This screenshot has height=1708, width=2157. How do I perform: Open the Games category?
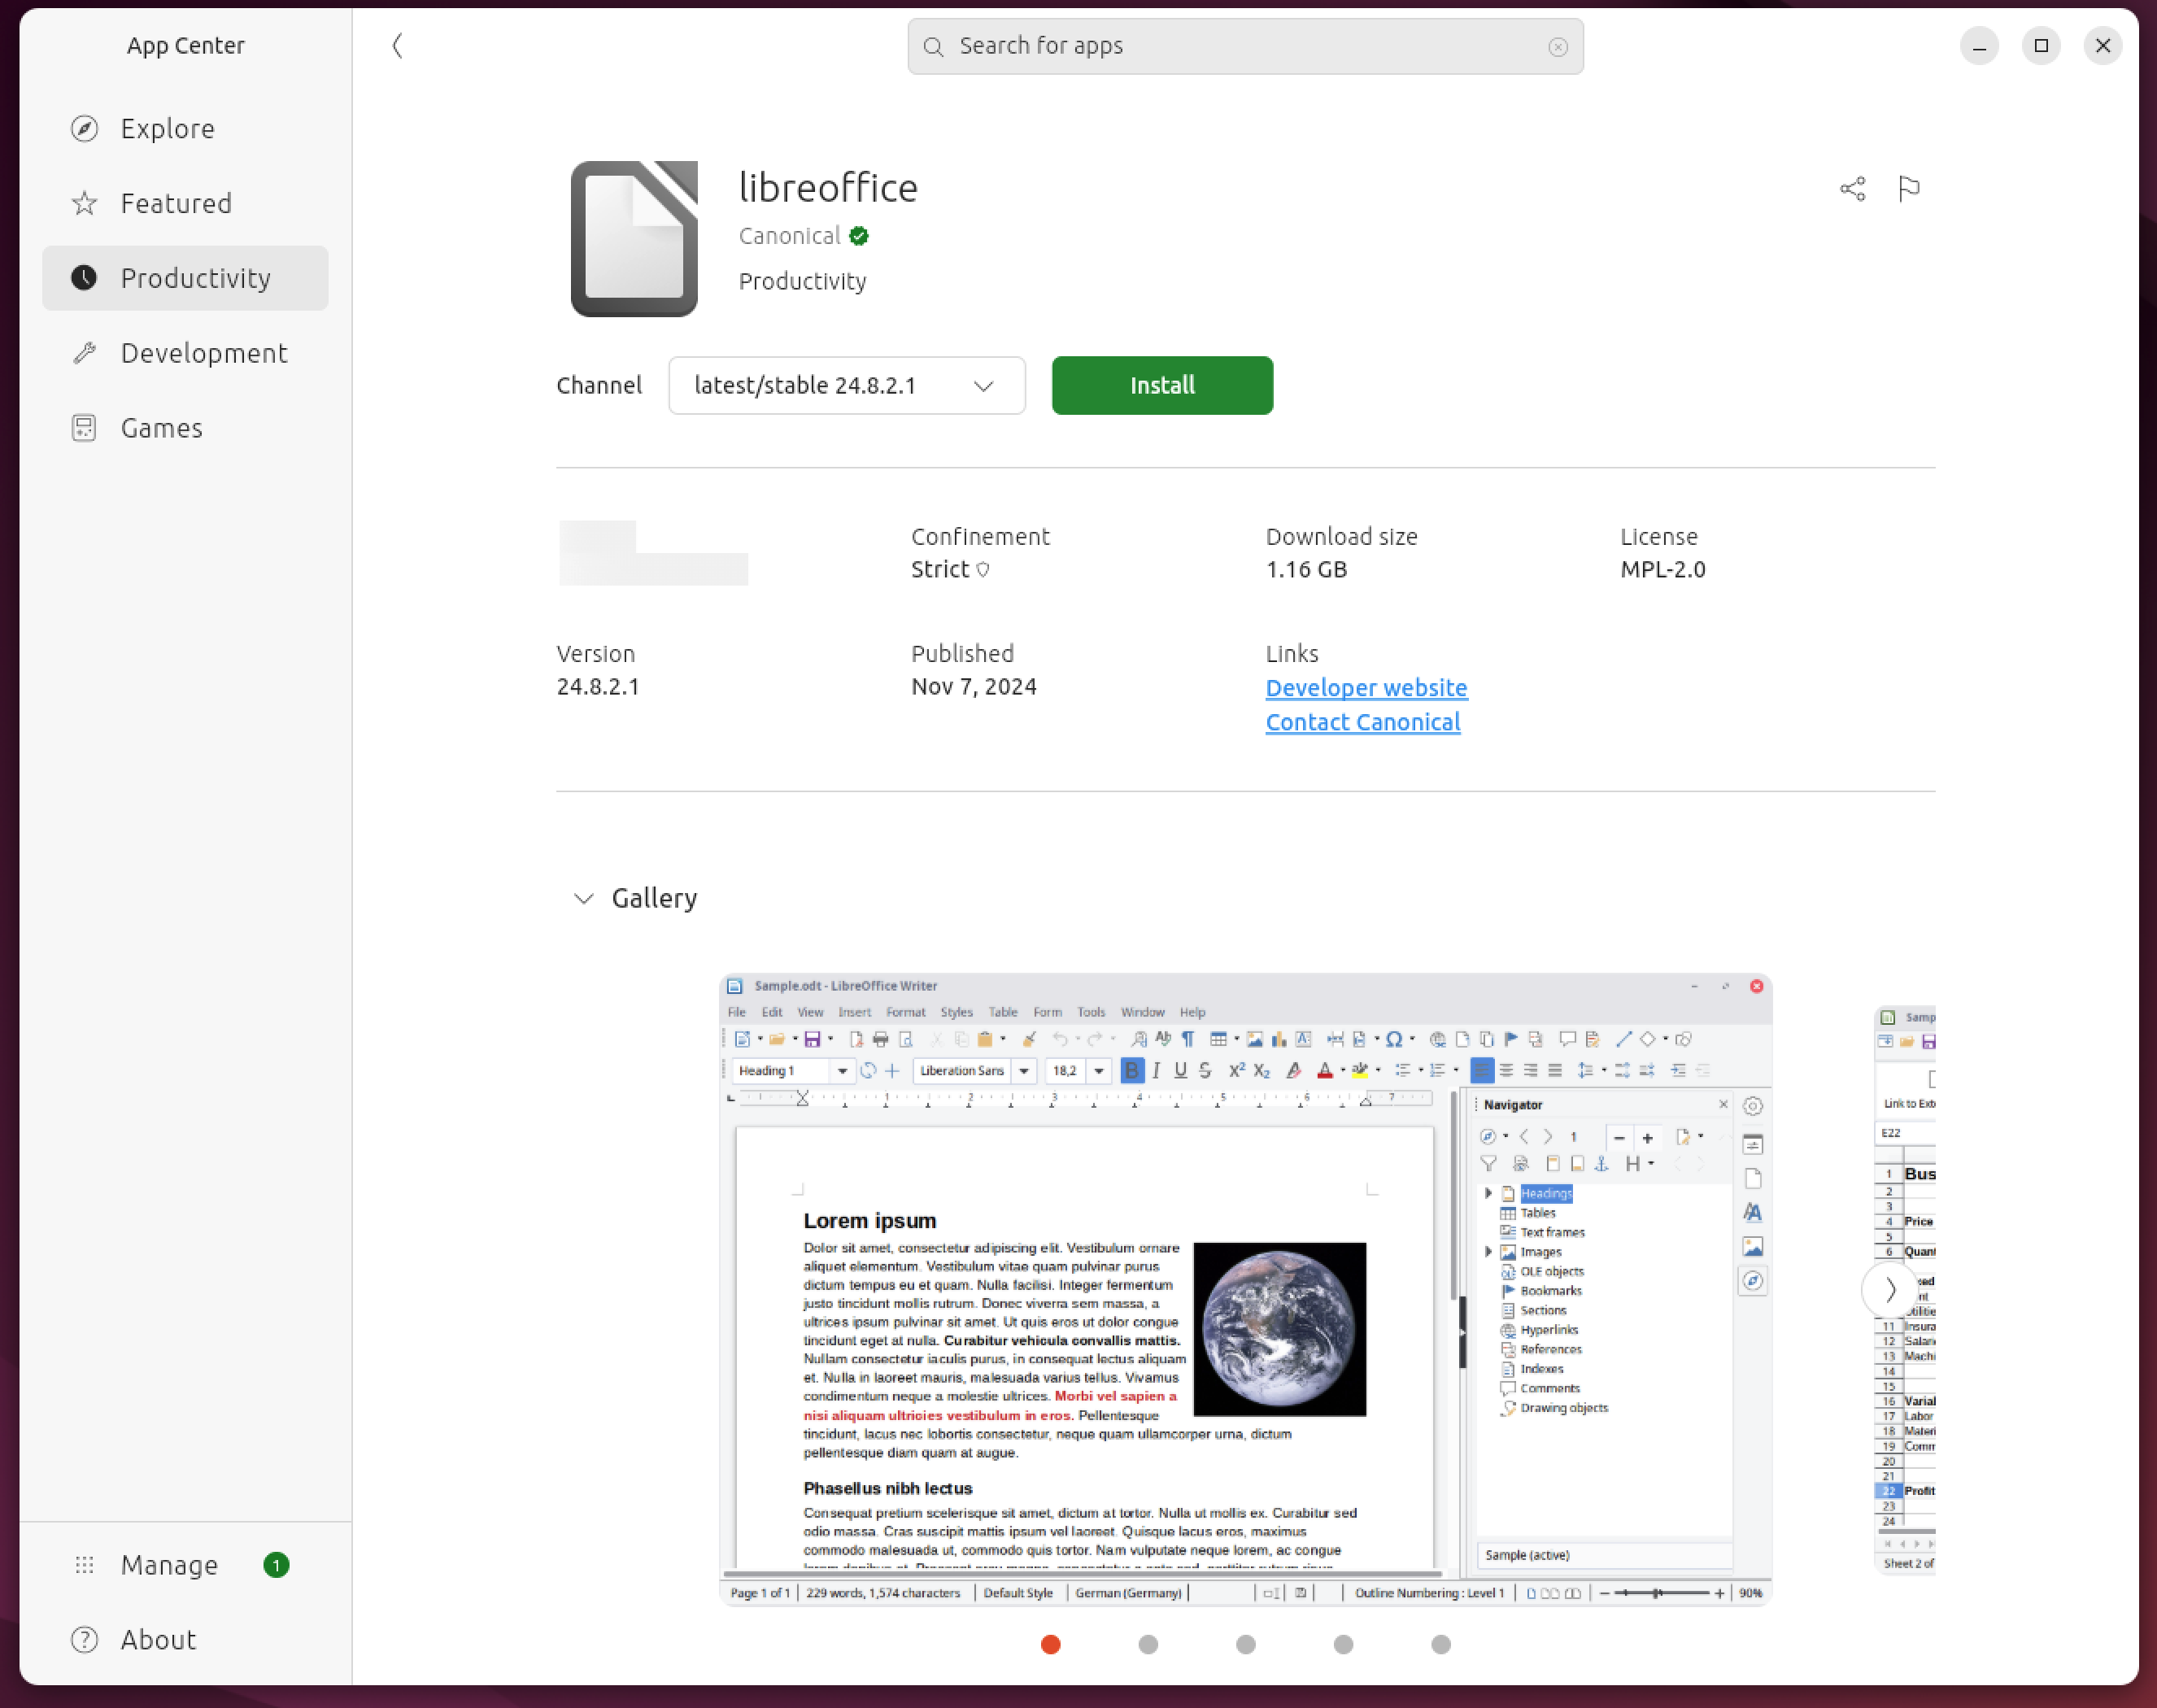(162, 428)
